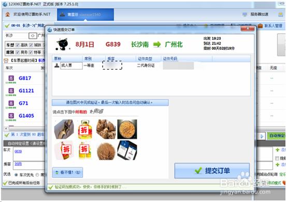This screenshot has height=202, width=287.
Task: Click the black cat mascot icon
Action: 63,44
